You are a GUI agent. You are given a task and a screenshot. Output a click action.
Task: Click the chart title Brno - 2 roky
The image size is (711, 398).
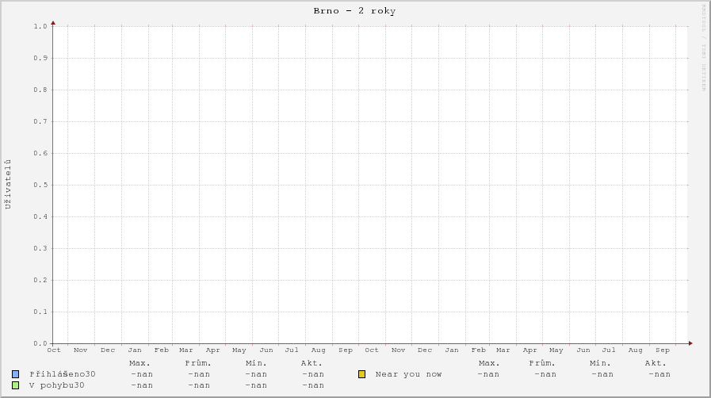coord(355,11)
